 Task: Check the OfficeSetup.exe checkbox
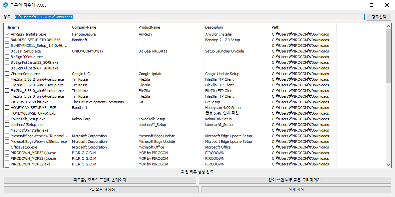click(x=7, y=147)
